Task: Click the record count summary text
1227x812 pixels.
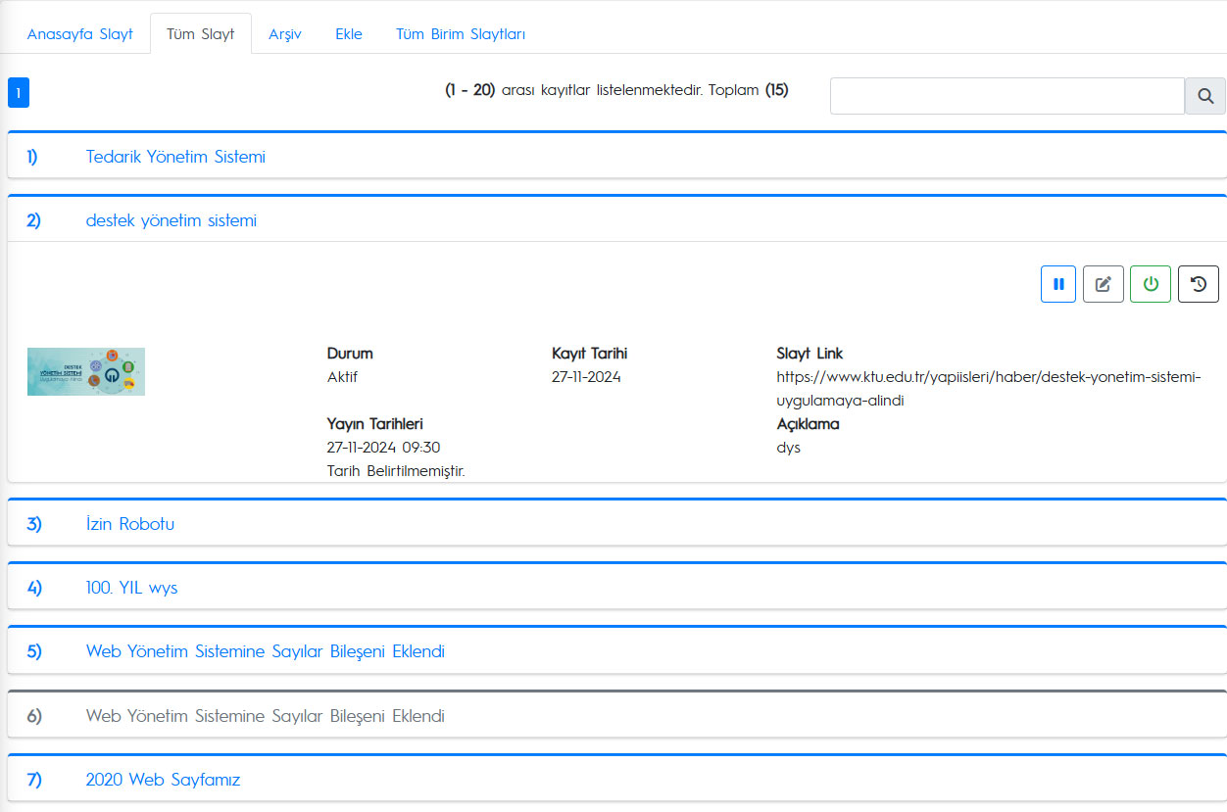Action: (616, 90)
